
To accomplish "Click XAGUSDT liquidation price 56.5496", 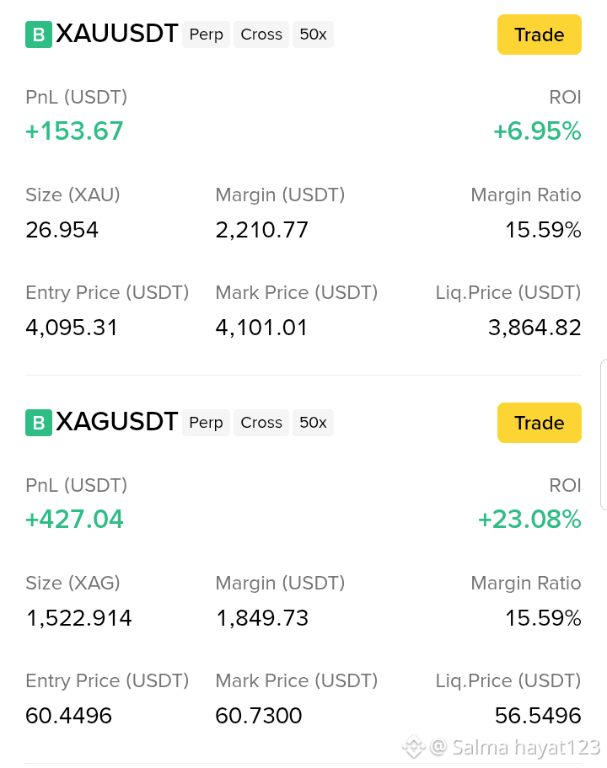I will [538, 716].
